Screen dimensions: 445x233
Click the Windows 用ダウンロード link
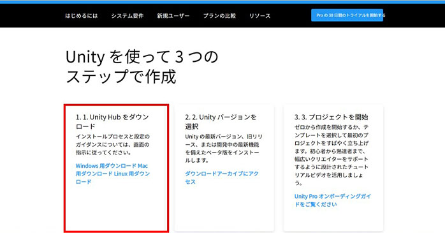tap(106, 166)
